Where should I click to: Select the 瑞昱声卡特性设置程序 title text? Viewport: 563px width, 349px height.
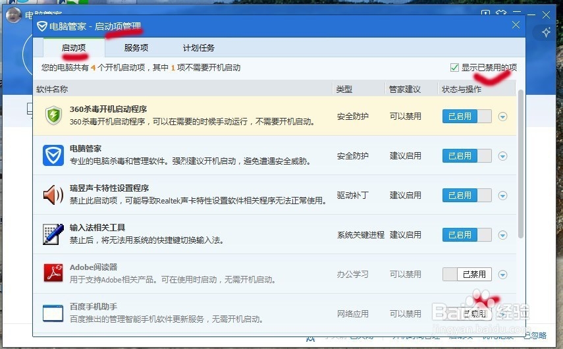tap(109, 188)
